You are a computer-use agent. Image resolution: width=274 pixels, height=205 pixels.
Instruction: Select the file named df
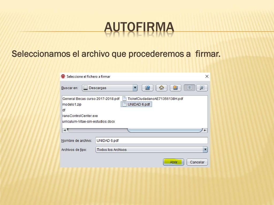64,110
